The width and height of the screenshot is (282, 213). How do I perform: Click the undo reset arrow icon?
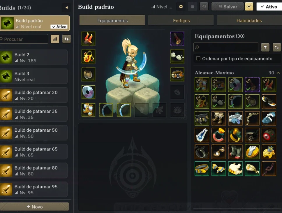click(x=204, y=7)
